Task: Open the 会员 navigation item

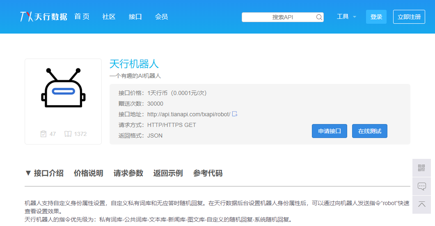Action: click(x=161, y=17)
